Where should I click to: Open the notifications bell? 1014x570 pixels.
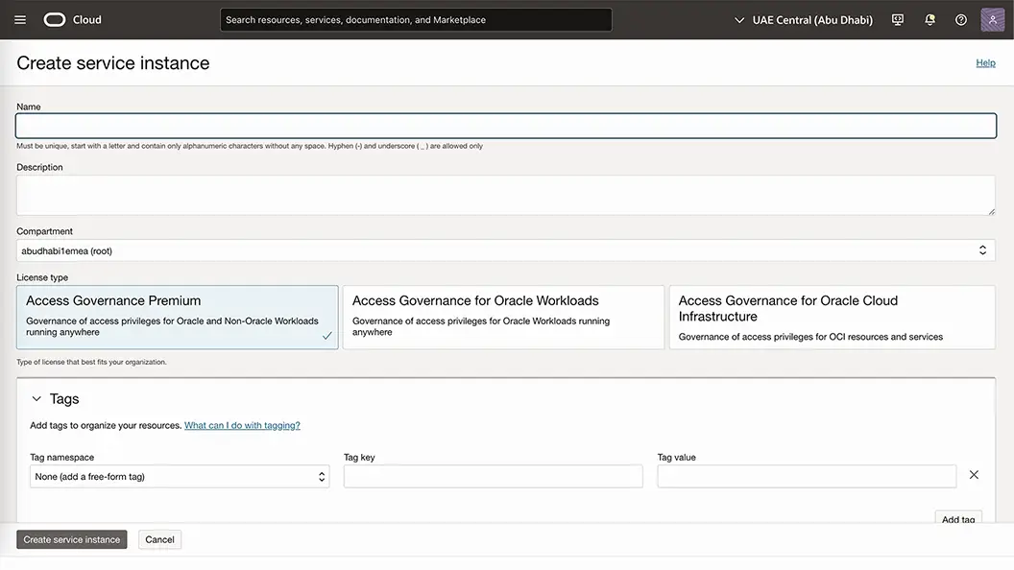929,20
